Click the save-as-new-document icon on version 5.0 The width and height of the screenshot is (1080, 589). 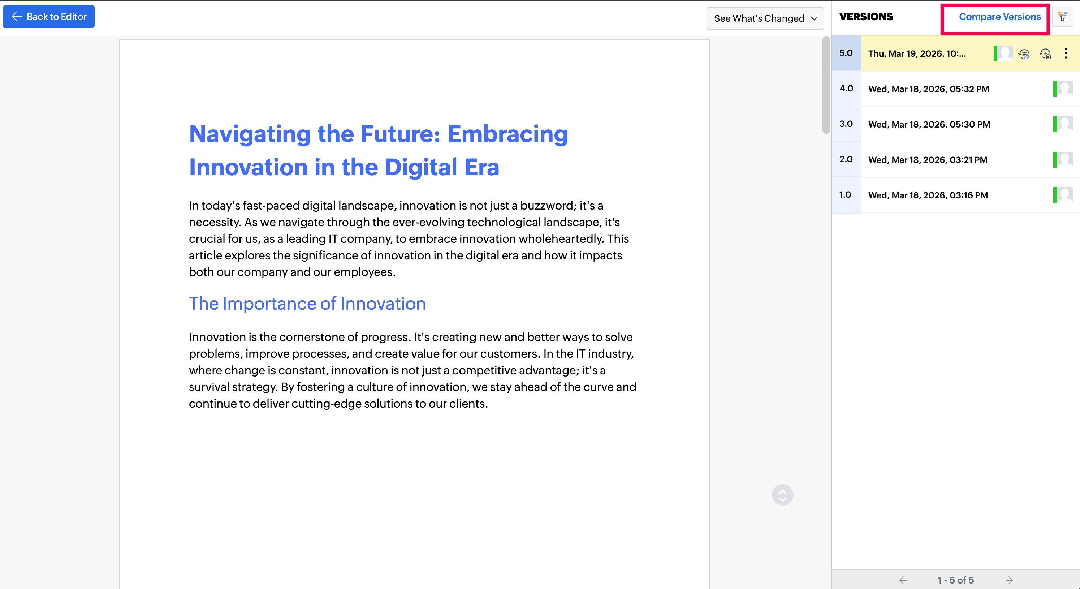tap(1045, 54)
